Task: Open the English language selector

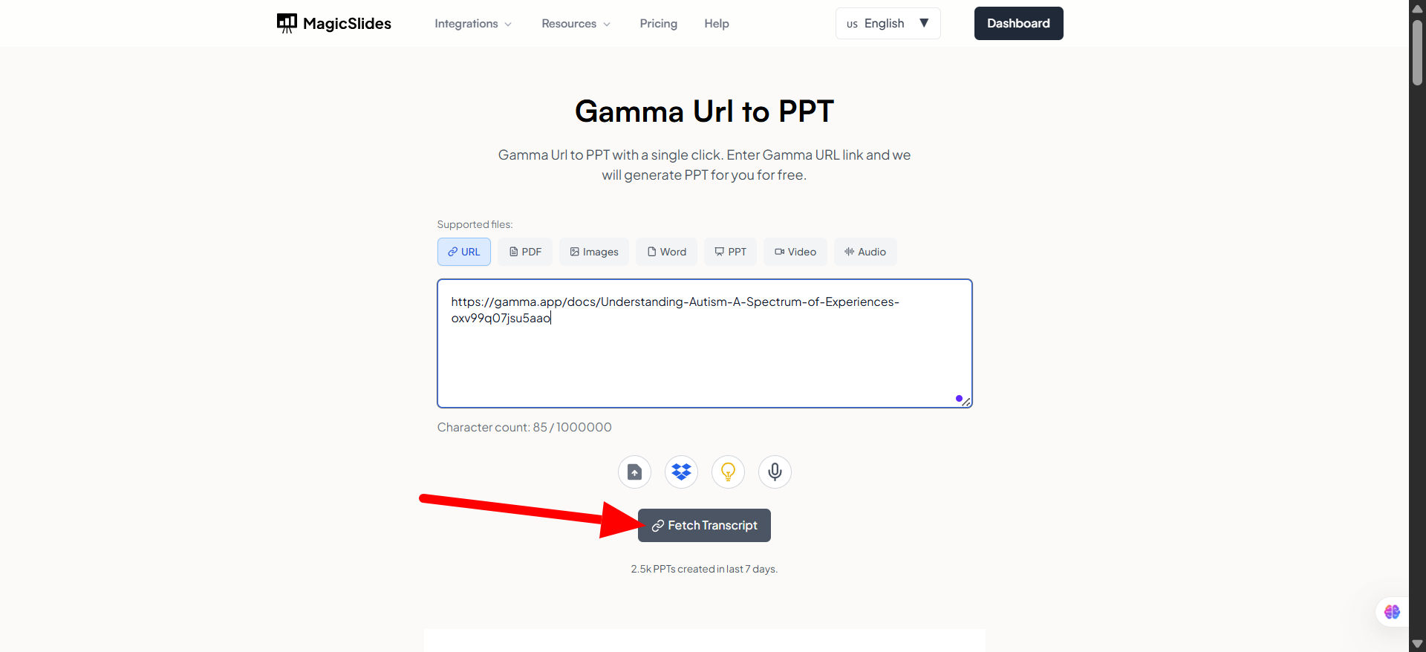Action: pyautogui.click(x=888, y=24)
